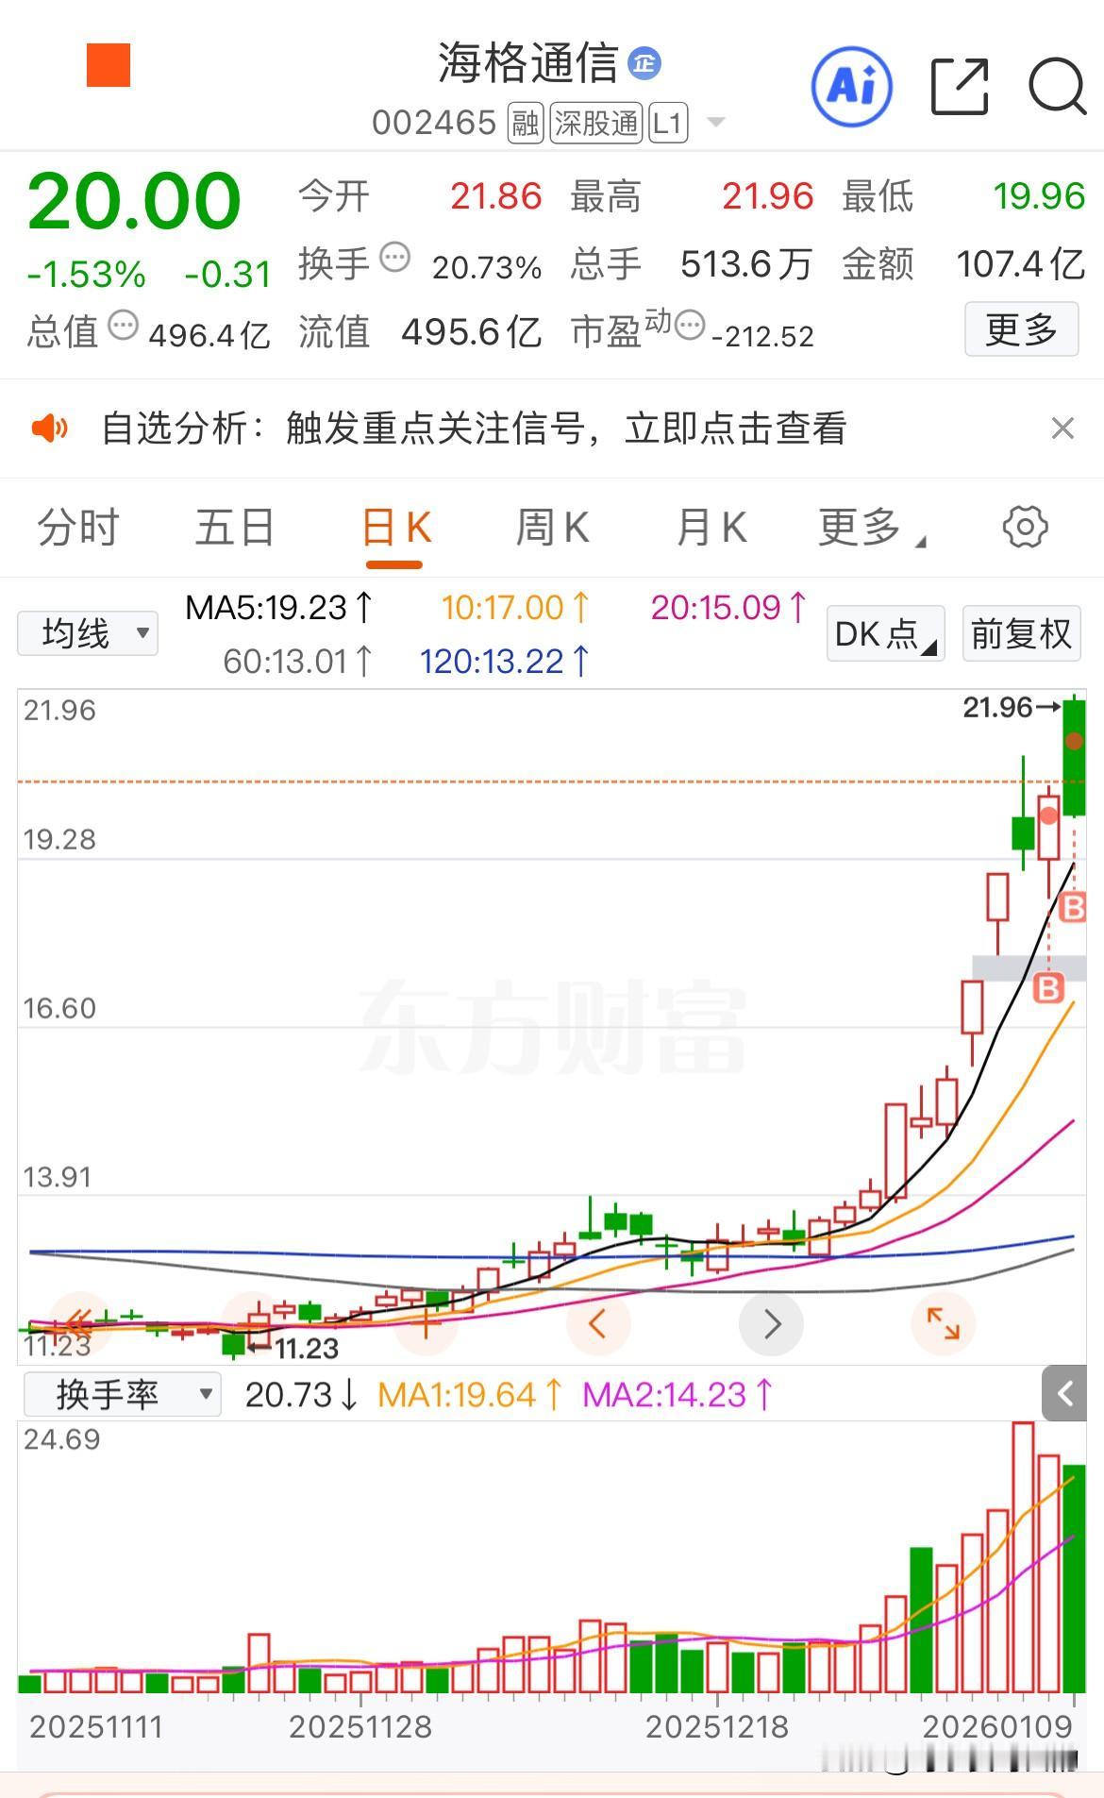The width and height of the screenshot is (1104, 1798).
Task: Open the 换手率 sub-indicator dropdown
Action: pyautogui.click(x=123, y=1394)
